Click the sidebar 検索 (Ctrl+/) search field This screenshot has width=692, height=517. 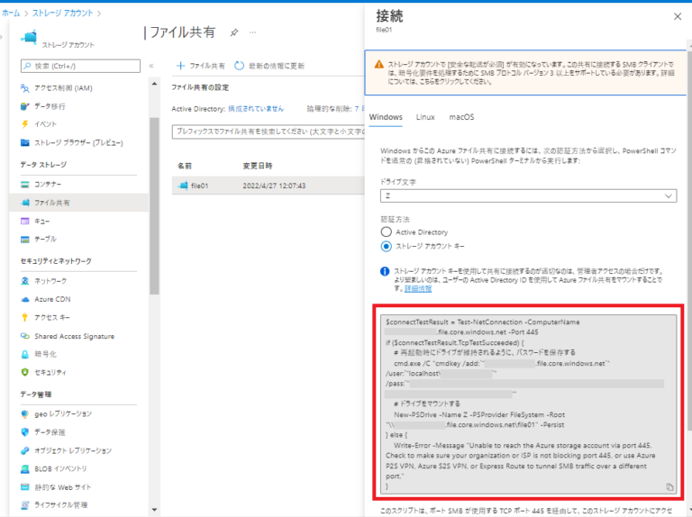tap(80, 66)
